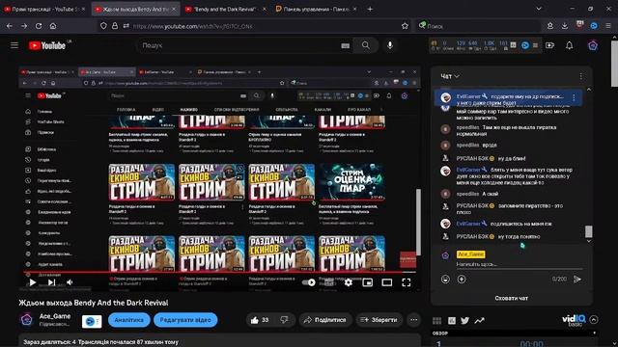Click the chat panel scrollbar thumb
618x347 pixels.
coord(588,231)
